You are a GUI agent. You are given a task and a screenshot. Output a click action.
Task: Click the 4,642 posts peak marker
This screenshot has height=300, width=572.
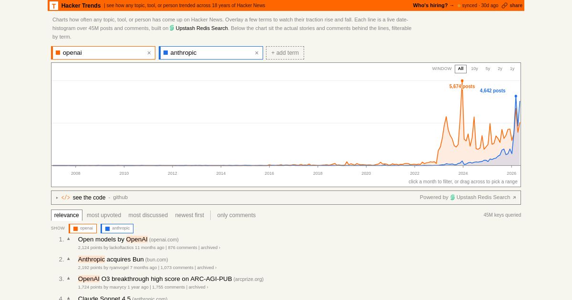pos(516,96)
